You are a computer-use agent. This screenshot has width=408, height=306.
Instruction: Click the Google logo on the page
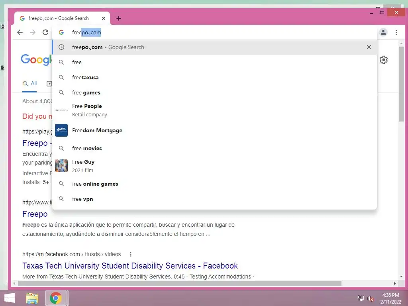36,60
